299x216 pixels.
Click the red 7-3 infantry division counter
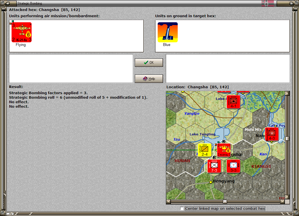[214, 166]
